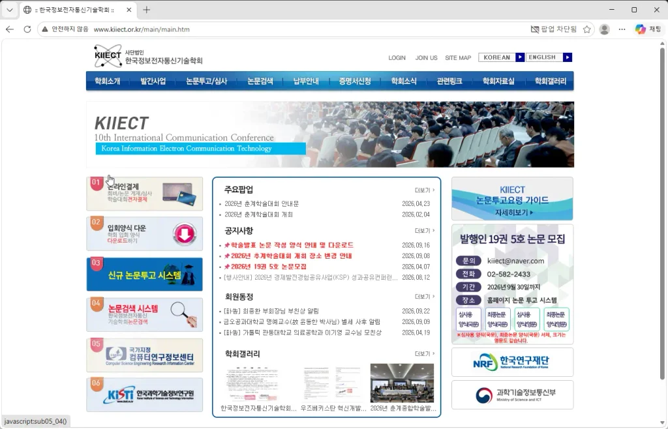Open 가톨릭 관동대학교 이기영 교수님 모친상 entry

(x=303, y=333)
